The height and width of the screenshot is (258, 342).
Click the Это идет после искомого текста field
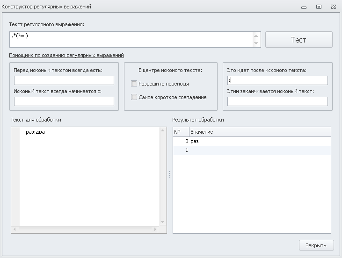point(277,80)
